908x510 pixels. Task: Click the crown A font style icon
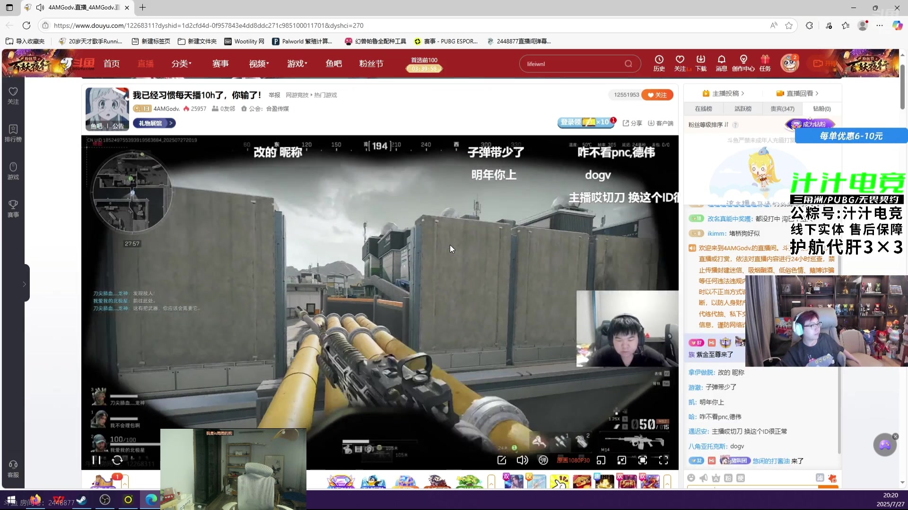[716, 478]
